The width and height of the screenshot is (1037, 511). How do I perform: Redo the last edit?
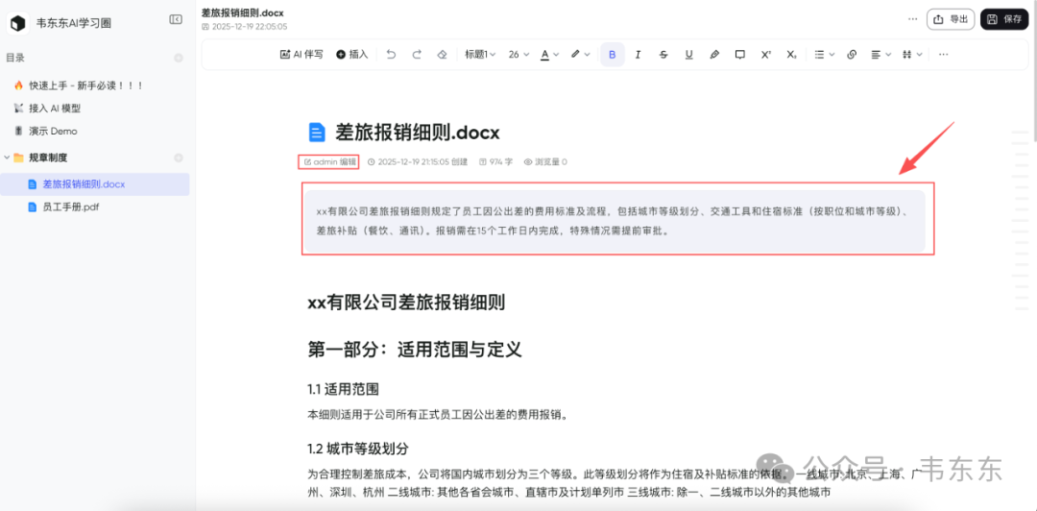pyautogui.click(x=417, y=55)
